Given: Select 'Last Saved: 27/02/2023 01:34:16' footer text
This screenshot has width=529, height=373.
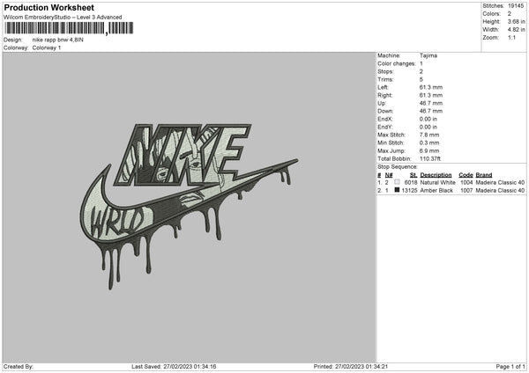Looking at the screenshot, I should pos(174,367).
